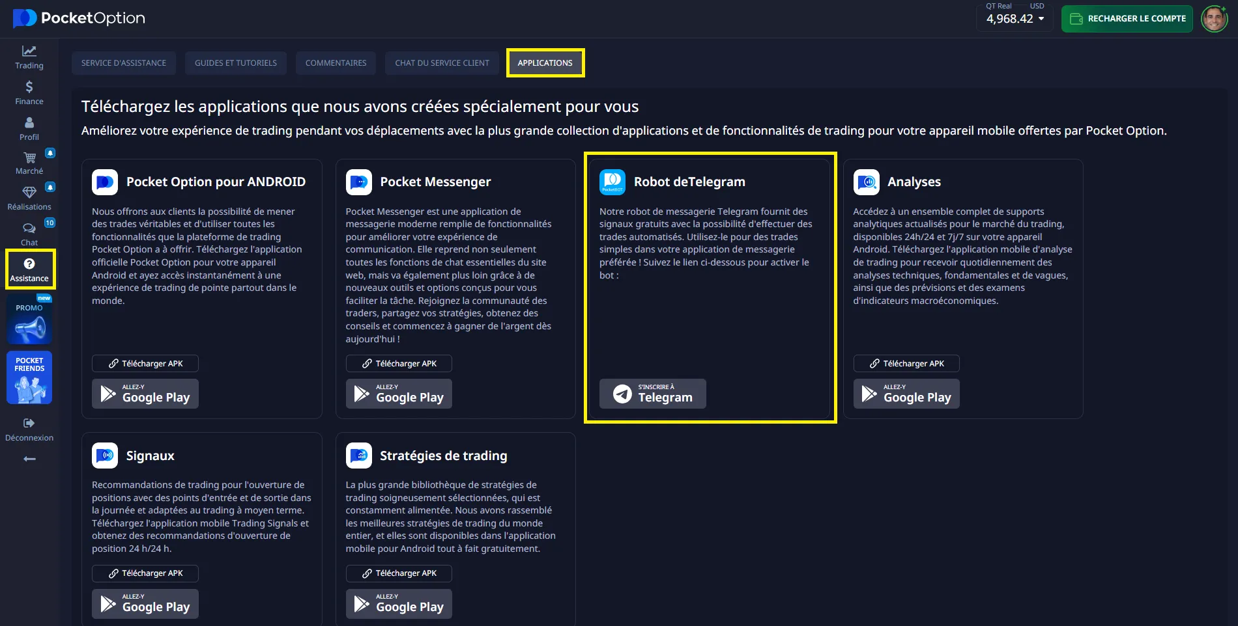Collapse the sidebar with the left arrow

click(29, 459)
